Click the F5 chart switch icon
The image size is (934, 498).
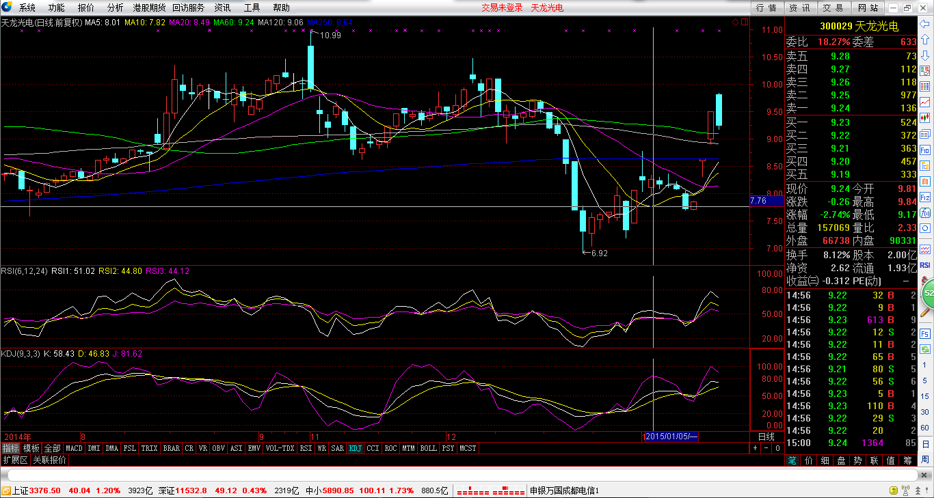(x=924, y=333)
